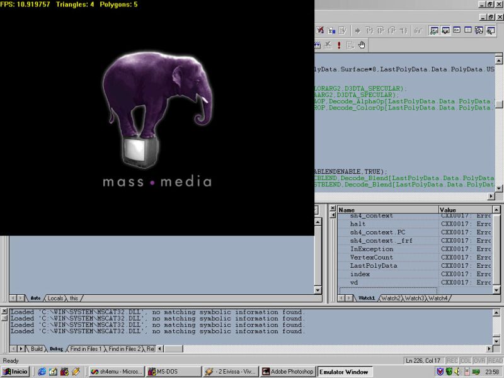Click the Go toolbar icon
The width and height of the screenshot is (504, 378).
(350, 45)
